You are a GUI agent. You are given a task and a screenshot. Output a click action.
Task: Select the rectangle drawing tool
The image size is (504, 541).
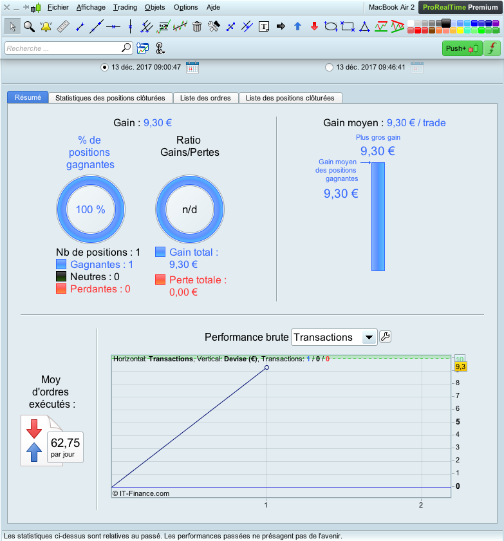348,26
